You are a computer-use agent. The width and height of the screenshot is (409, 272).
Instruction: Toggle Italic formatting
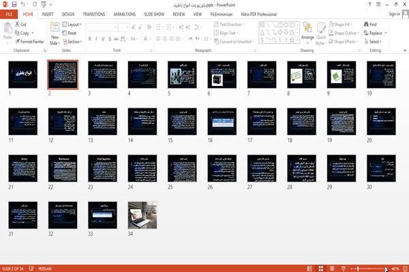(96, 39)
